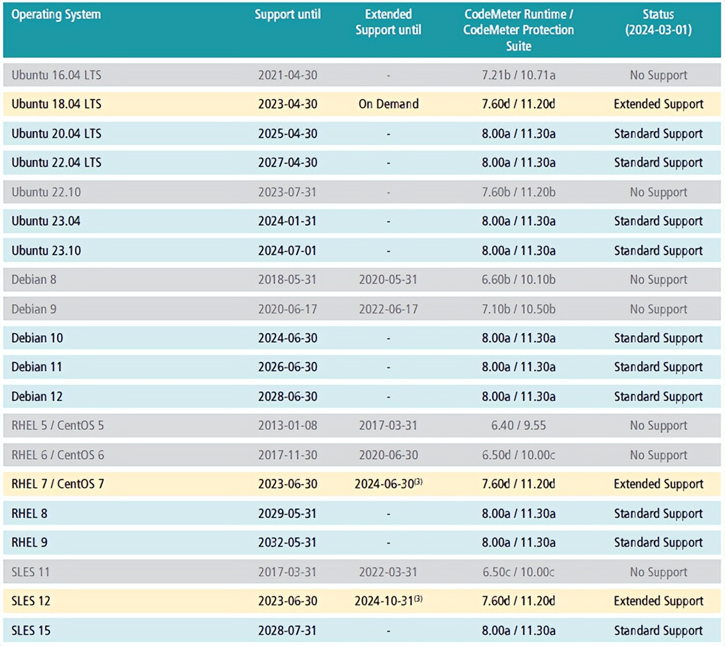The image size is (725, 646).
Task: Click the 2024-07-01 support date
Action: click(x=287, y=250)
